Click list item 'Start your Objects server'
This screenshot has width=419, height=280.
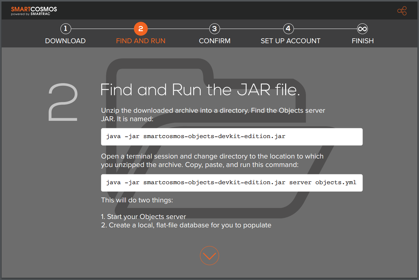coord(144,217)
